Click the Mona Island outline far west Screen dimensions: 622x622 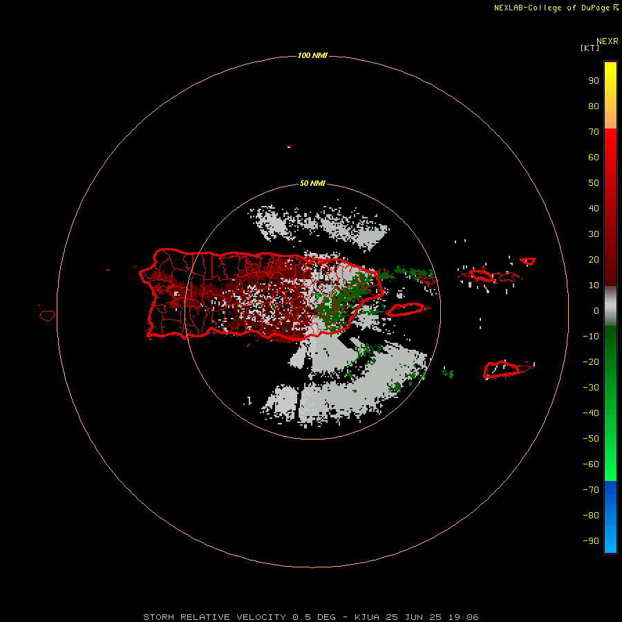click(x=47, y=315)
